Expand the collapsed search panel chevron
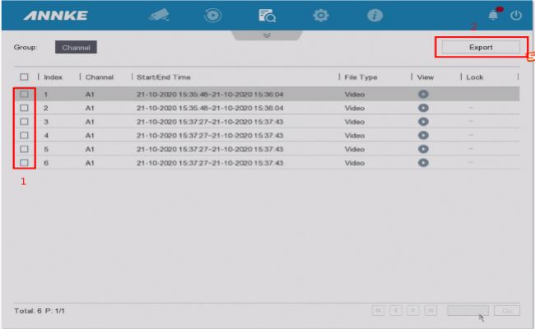Screen dimensions: 535x329 coord(266,35)
